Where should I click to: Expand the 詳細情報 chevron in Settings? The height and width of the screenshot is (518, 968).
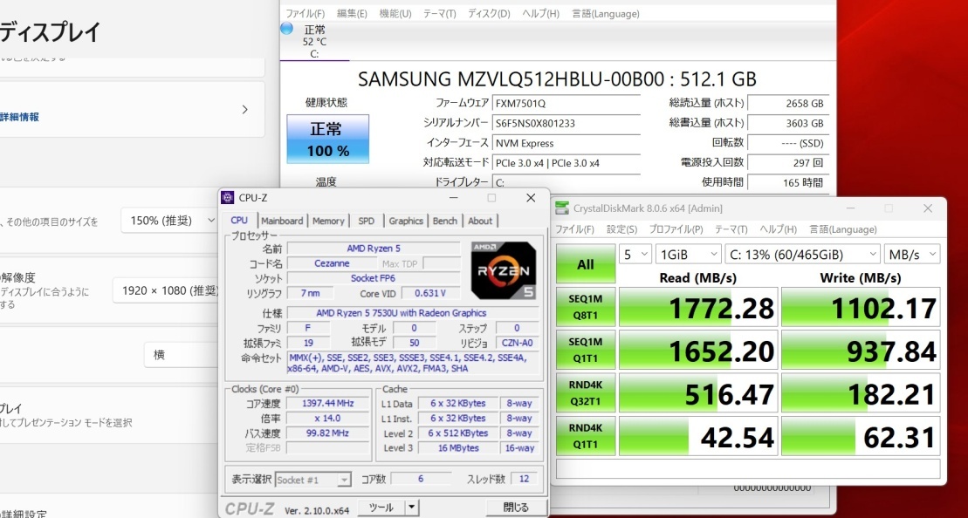tap(244, 110)
